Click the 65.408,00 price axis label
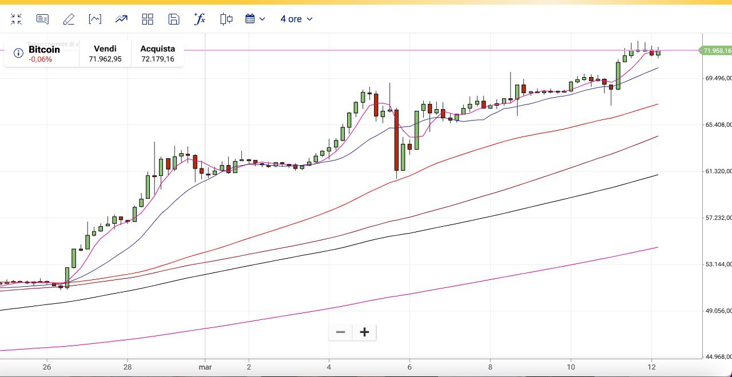Viewport: 732px width, 377px height. pyautogui.click(x=718, y=125)
